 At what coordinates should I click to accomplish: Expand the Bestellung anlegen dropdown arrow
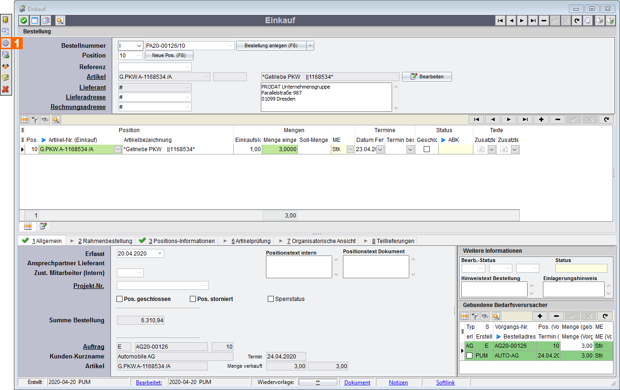(x=310, y=45)
